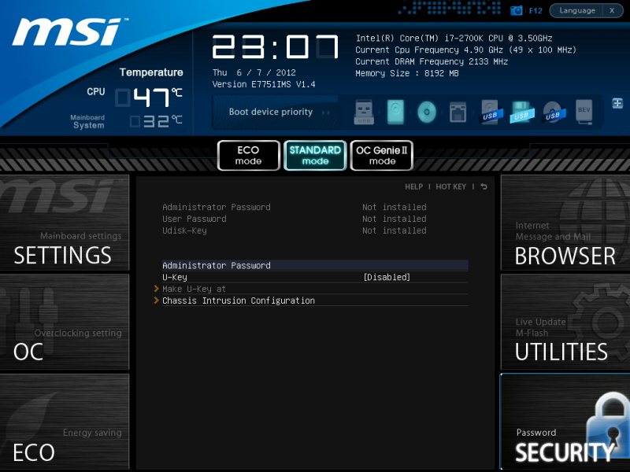Click the F12 screenshot camera icon
Screen dimensions: 630x472
click(x=516, y=10)
